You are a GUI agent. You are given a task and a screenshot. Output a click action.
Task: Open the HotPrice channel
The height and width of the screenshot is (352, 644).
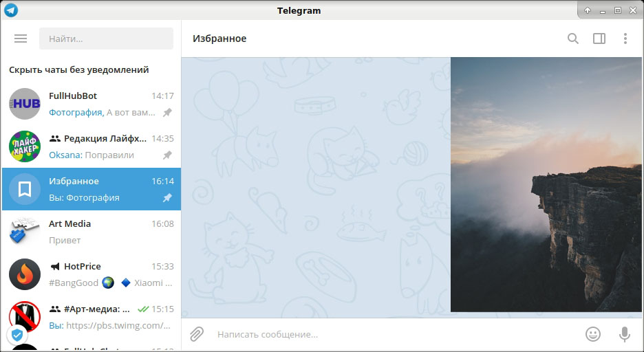[92, 274]
